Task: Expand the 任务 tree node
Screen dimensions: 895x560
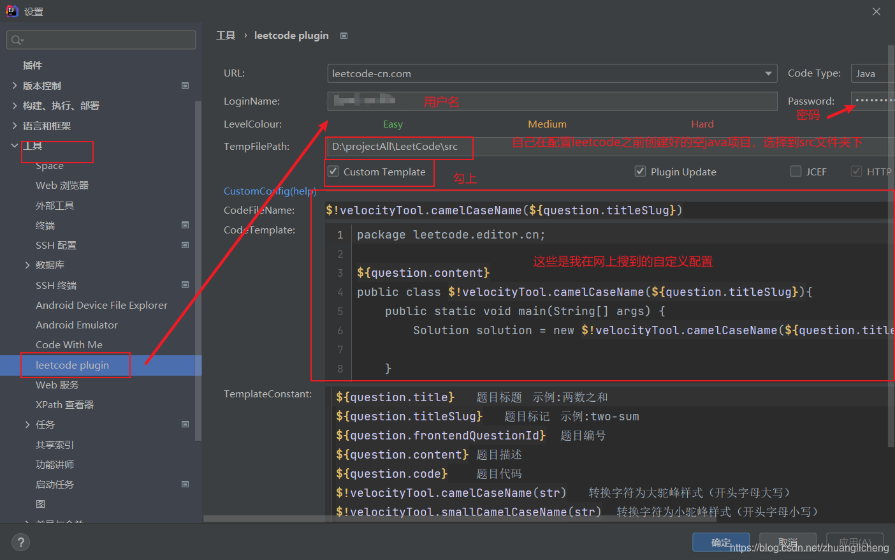Action: 27,424
